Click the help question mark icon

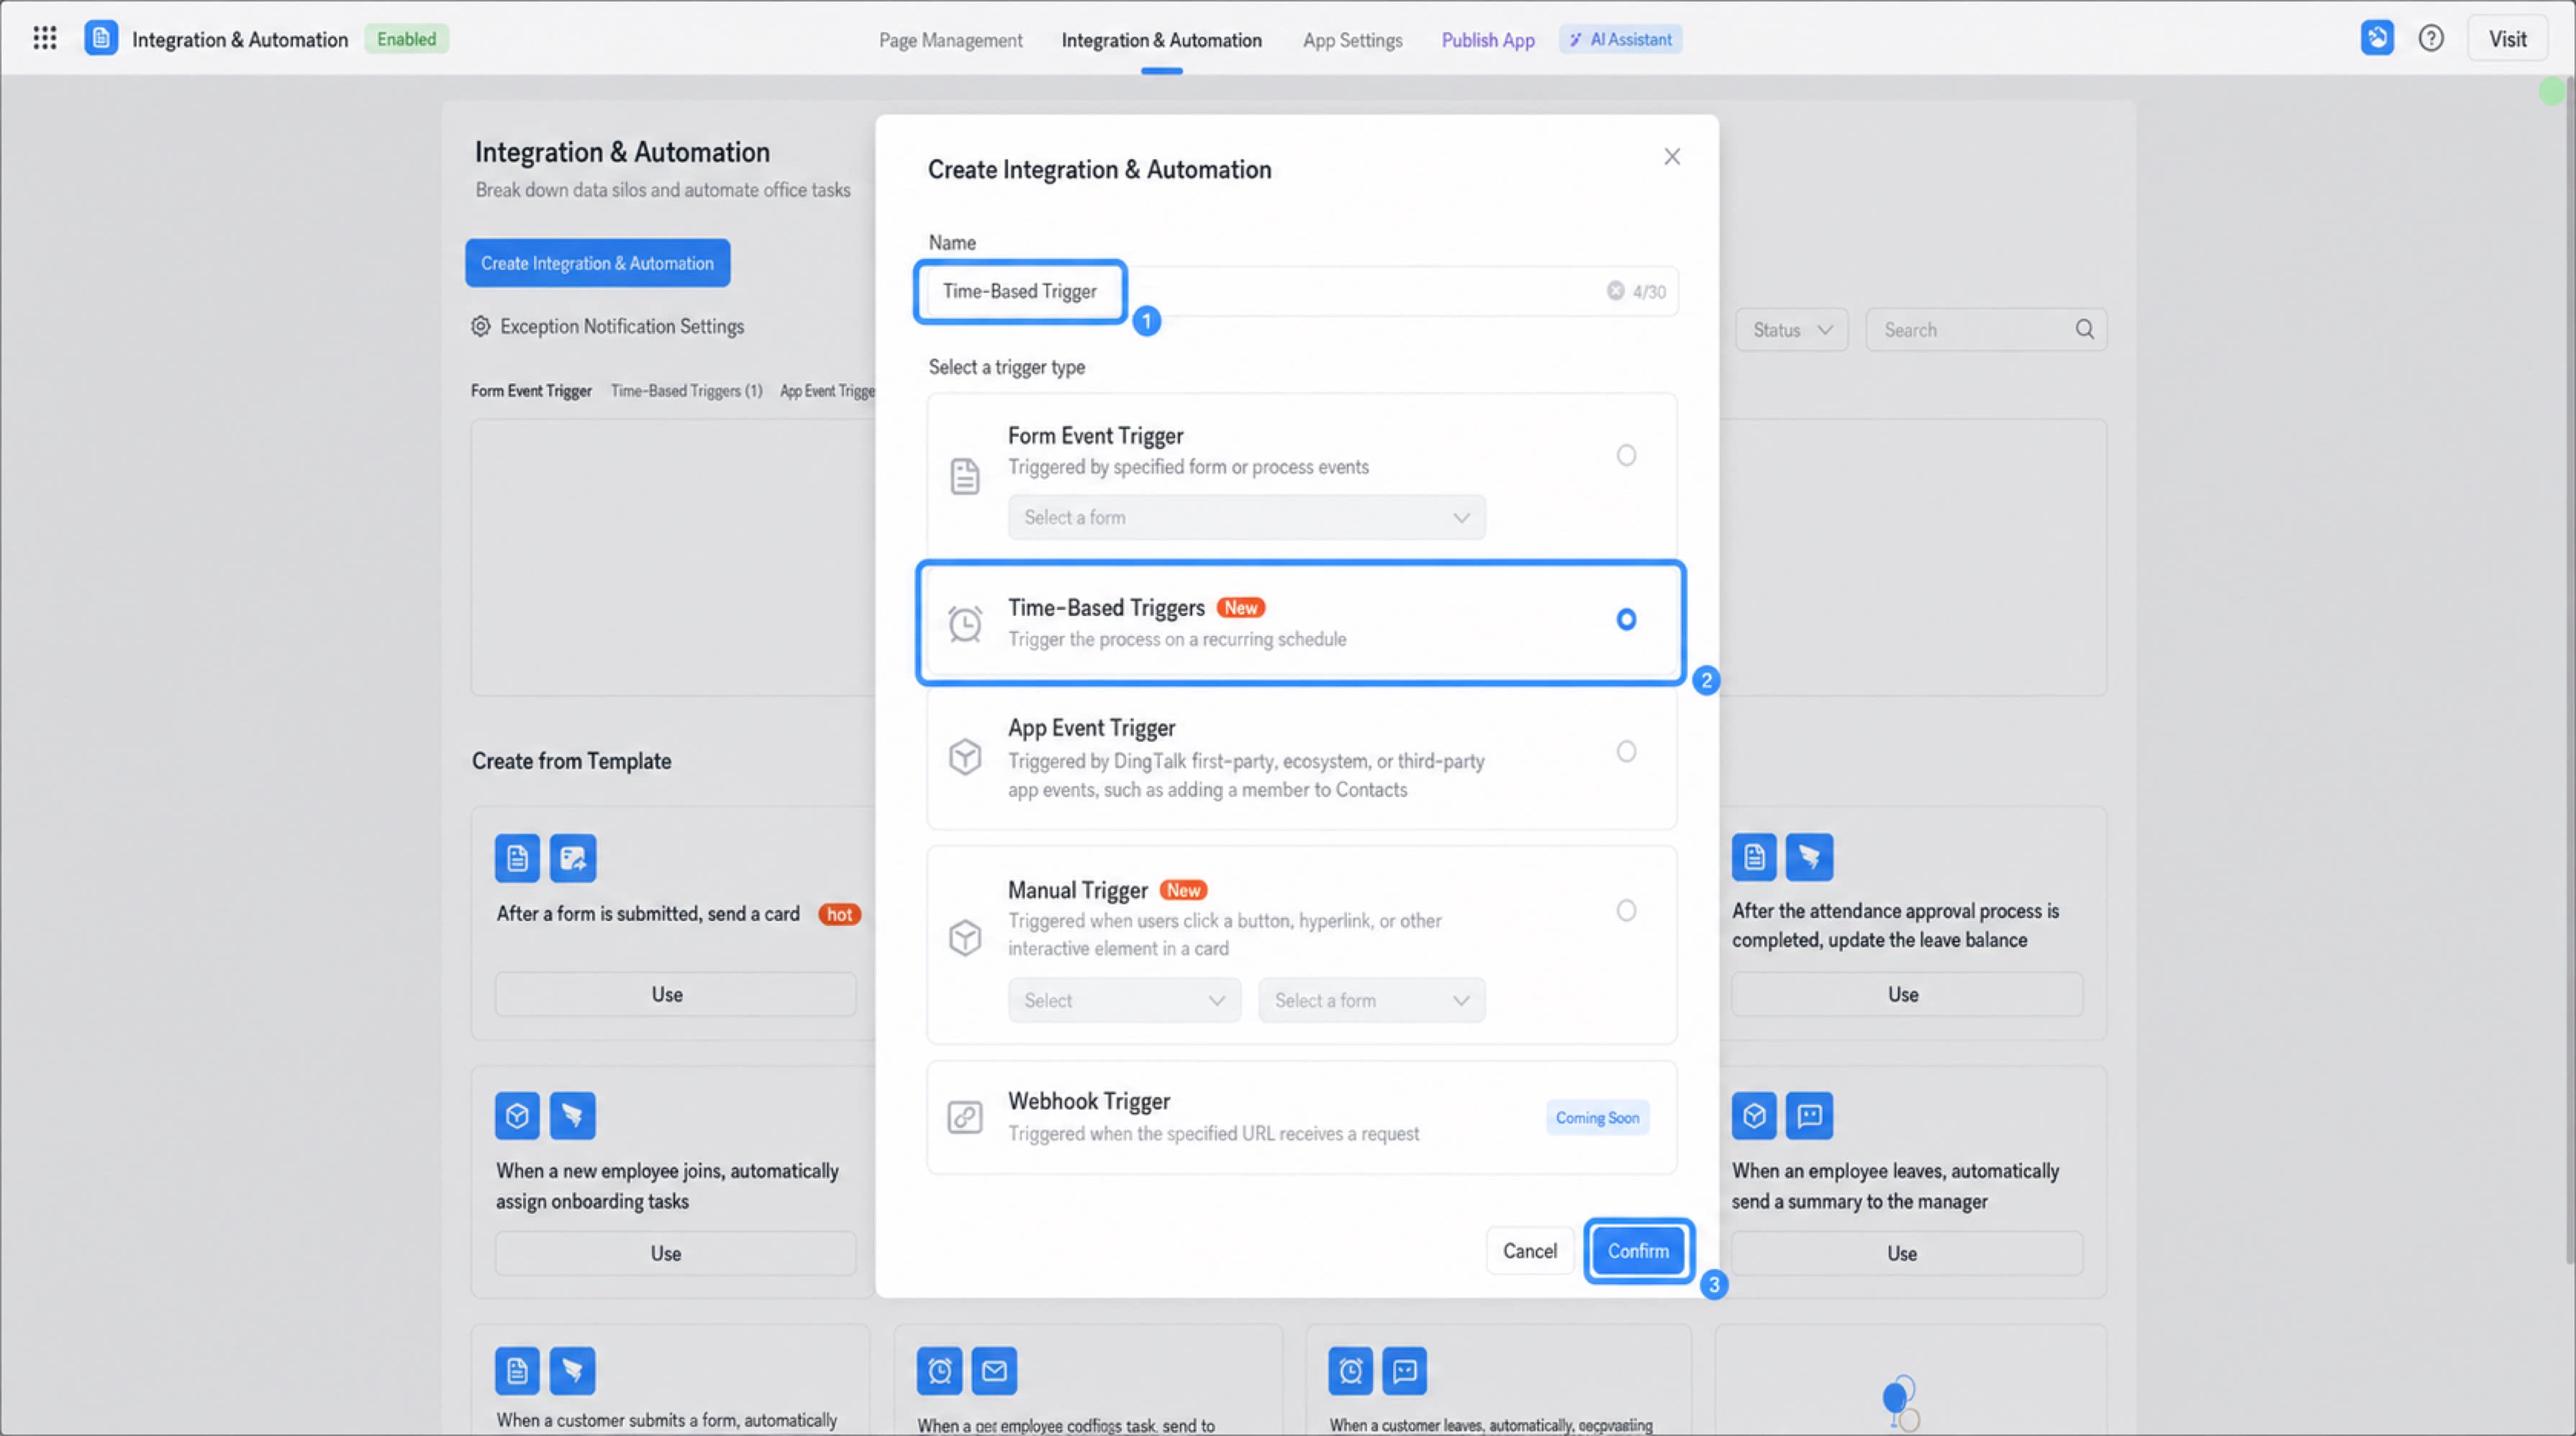[2431, 38]
